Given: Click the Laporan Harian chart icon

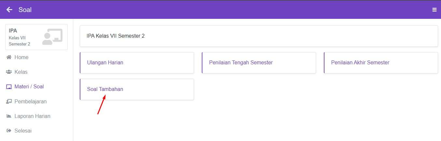Looking at the screenshot, I should point(9,116).
